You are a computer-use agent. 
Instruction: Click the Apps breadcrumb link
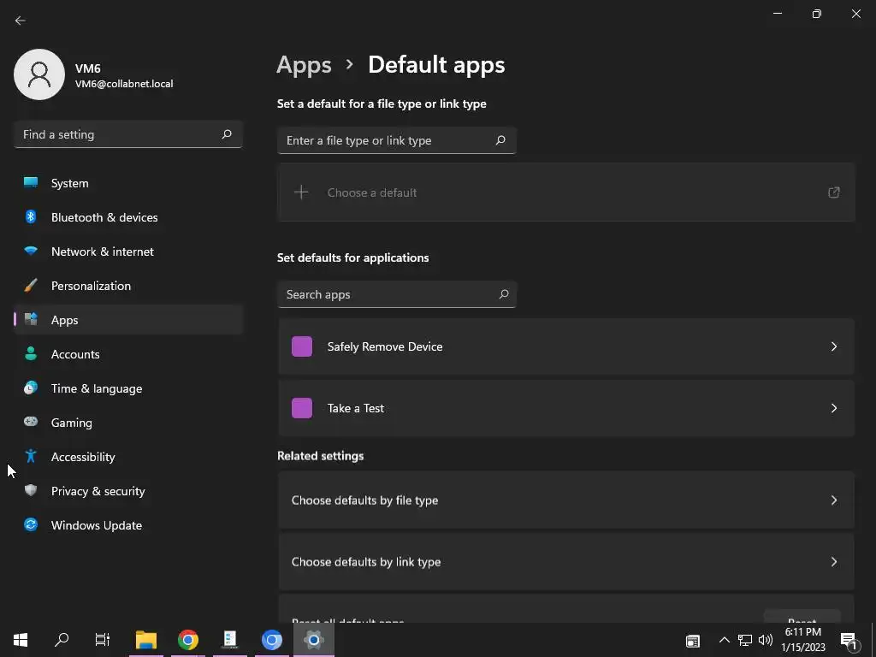304,65
